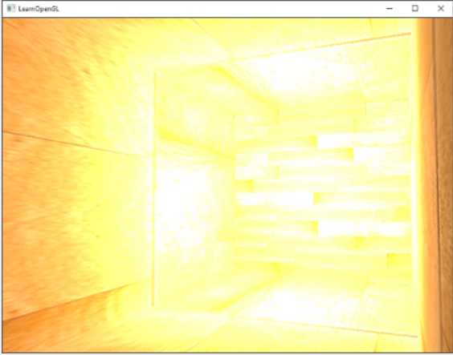Screen dimensions: 453x355
Task: Maximize the LearnOpenGL window
Action: (x=415, y=9)
